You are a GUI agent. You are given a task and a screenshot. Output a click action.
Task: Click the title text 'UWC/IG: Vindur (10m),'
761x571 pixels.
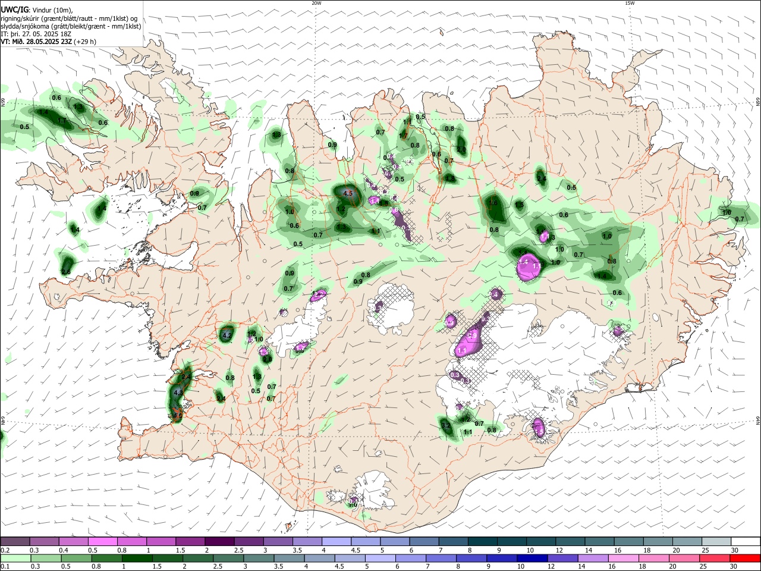coord(36,10)
